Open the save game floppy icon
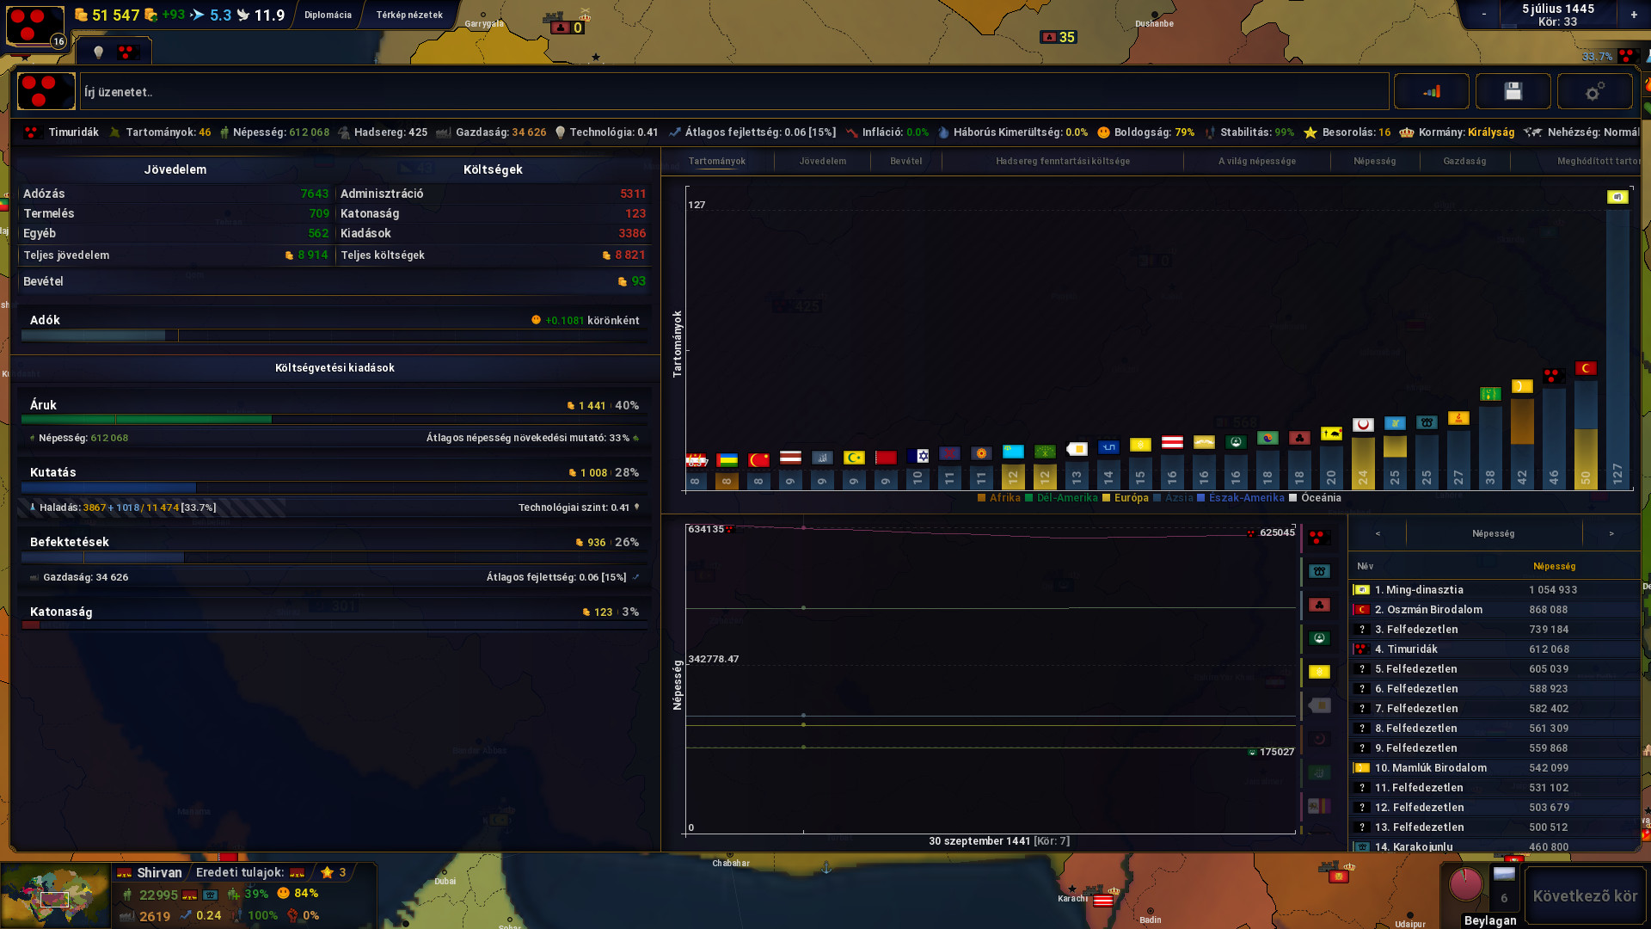 pos(1513,91)
